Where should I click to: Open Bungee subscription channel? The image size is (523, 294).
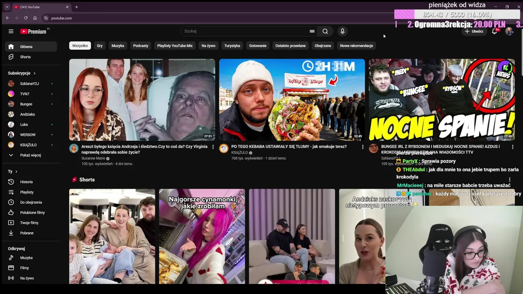click(x=31, y=104)
